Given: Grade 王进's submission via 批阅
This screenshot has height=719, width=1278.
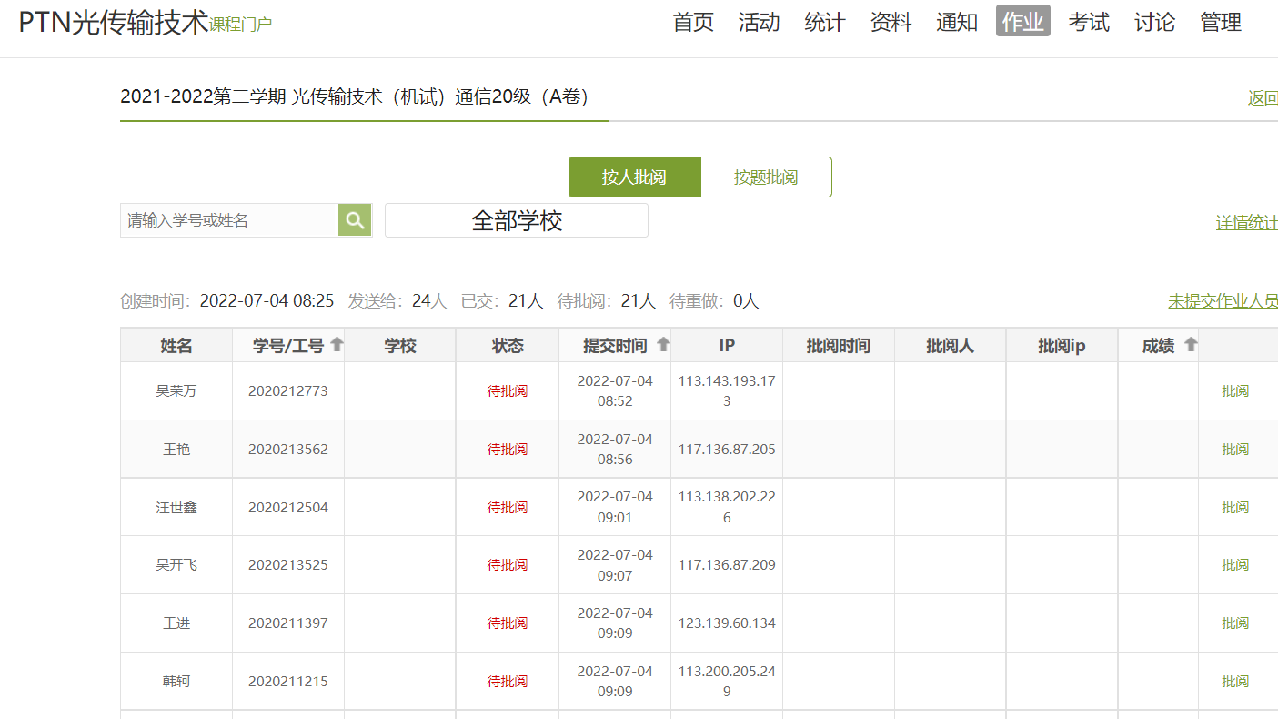Looking at the screenshot, I should coord(1234,623).
